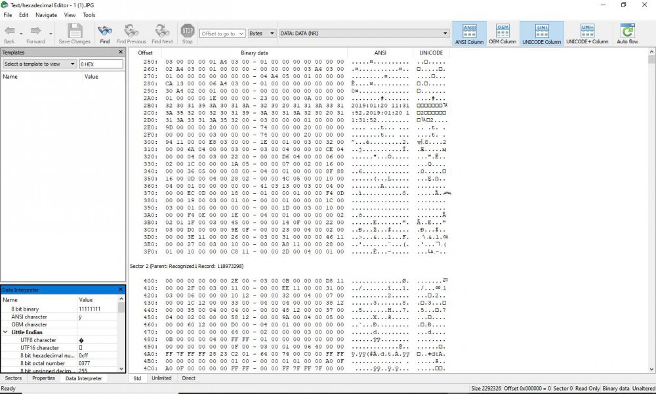Click the Sector 0 status entry

pos(563,389)
